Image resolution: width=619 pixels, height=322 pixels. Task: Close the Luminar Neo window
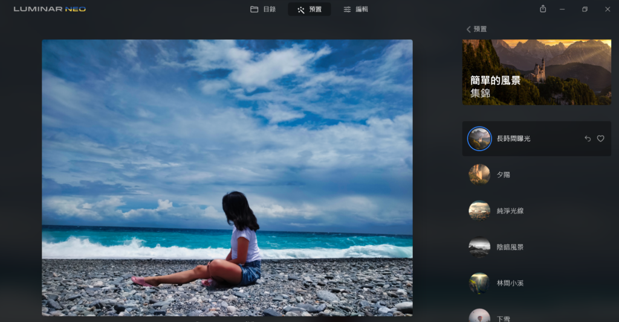tap(608, 9)
